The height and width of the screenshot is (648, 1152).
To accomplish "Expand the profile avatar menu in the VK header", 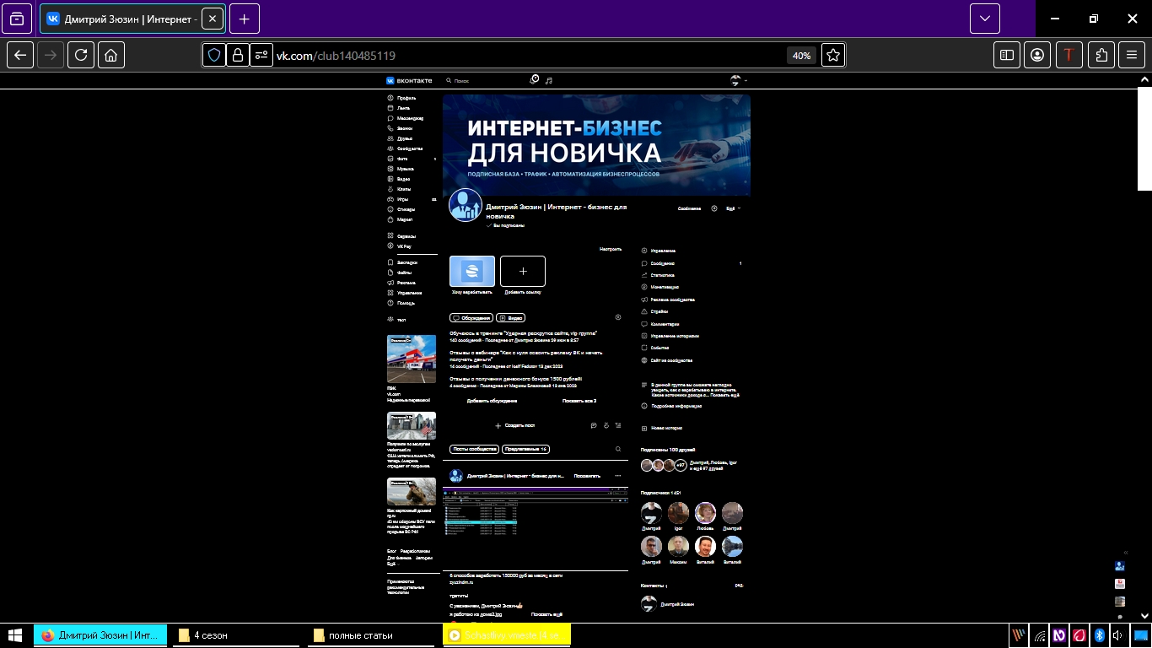I will pos(739,80).
